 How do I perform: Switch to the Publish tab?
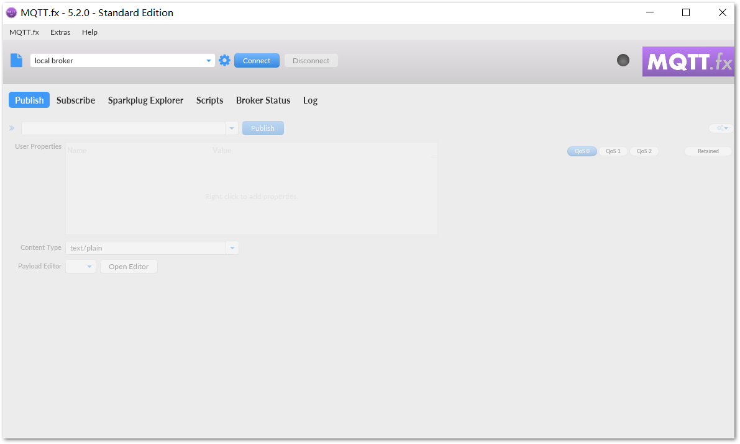(x=29, y=100)
